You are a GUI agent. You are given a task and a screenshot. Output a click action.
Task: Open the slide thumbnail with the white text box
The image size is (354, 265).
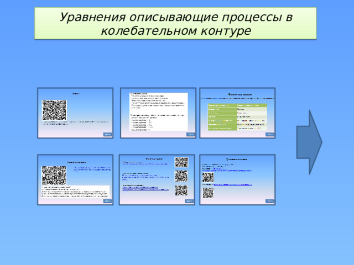tap(158, 113)
